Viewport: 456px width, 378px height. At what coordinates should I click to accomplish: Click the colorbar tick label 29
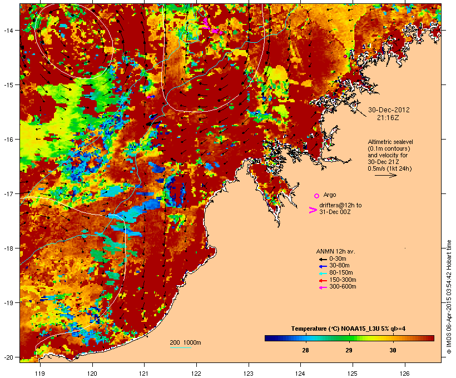coord(349,350)
